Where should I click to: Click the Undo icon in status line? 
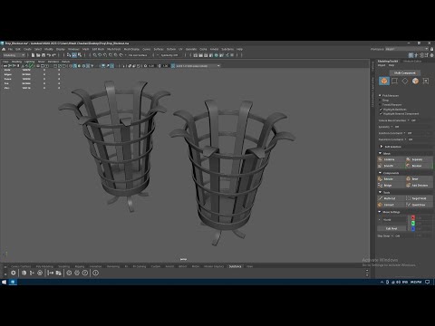click(x=49, y=55)
